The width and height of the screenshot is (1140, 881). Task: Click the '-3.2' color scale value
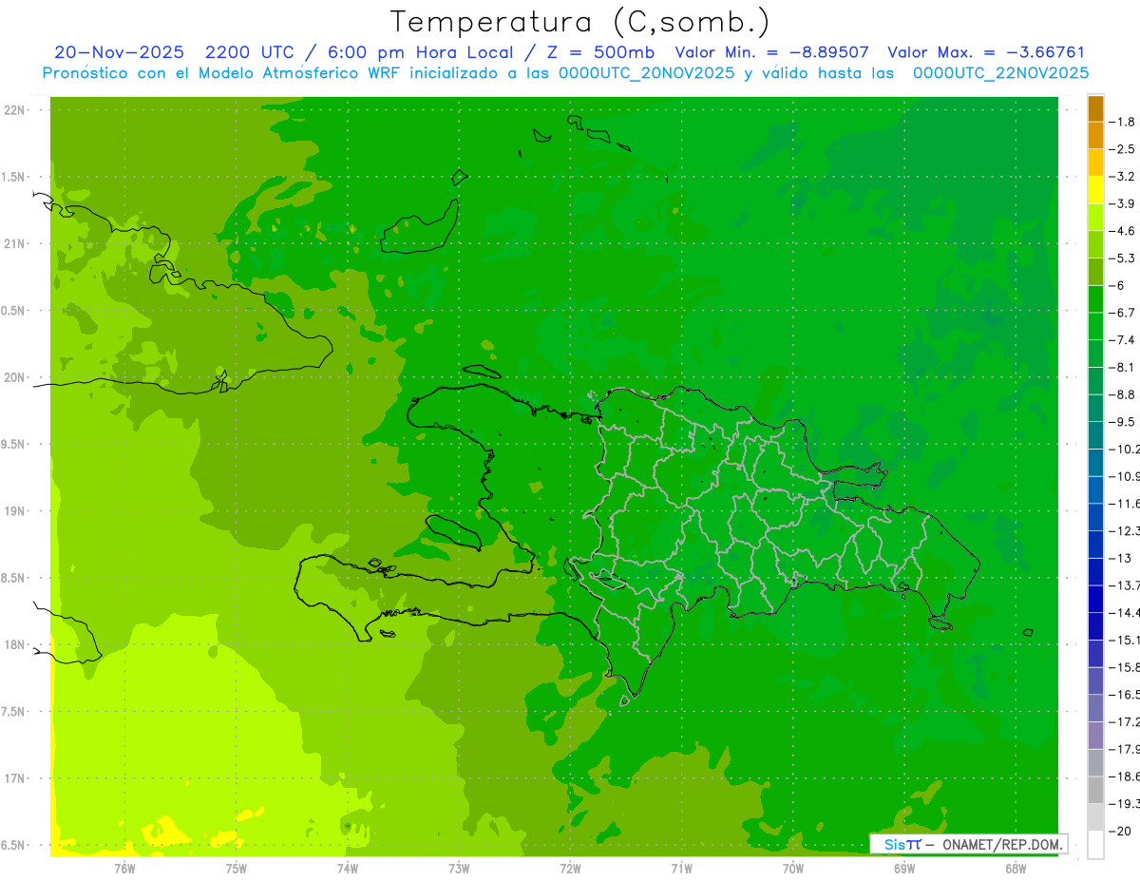[x=1122, y=177]
